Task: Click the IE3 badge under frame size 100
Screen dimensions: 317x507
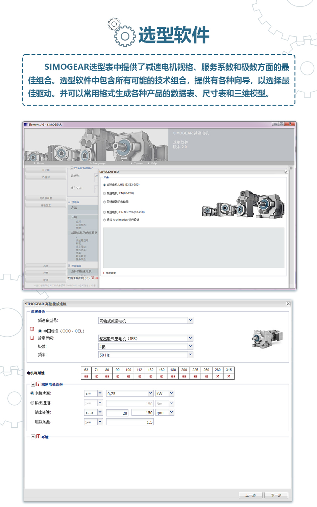Action: click(x=128, y=376)
